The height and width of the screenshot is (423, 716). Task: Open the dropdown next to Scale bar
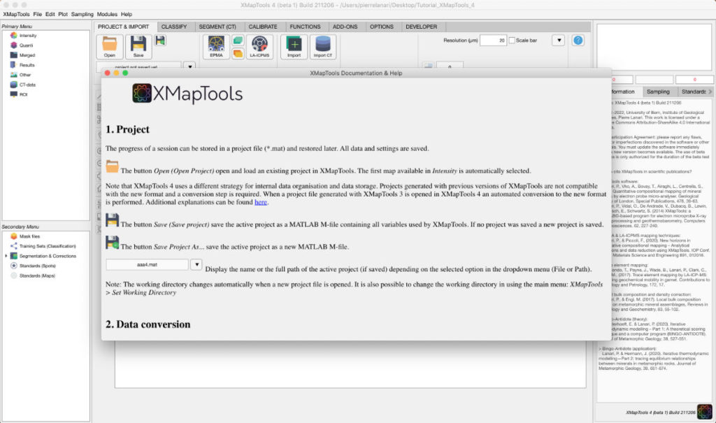(x=559, y=40)
